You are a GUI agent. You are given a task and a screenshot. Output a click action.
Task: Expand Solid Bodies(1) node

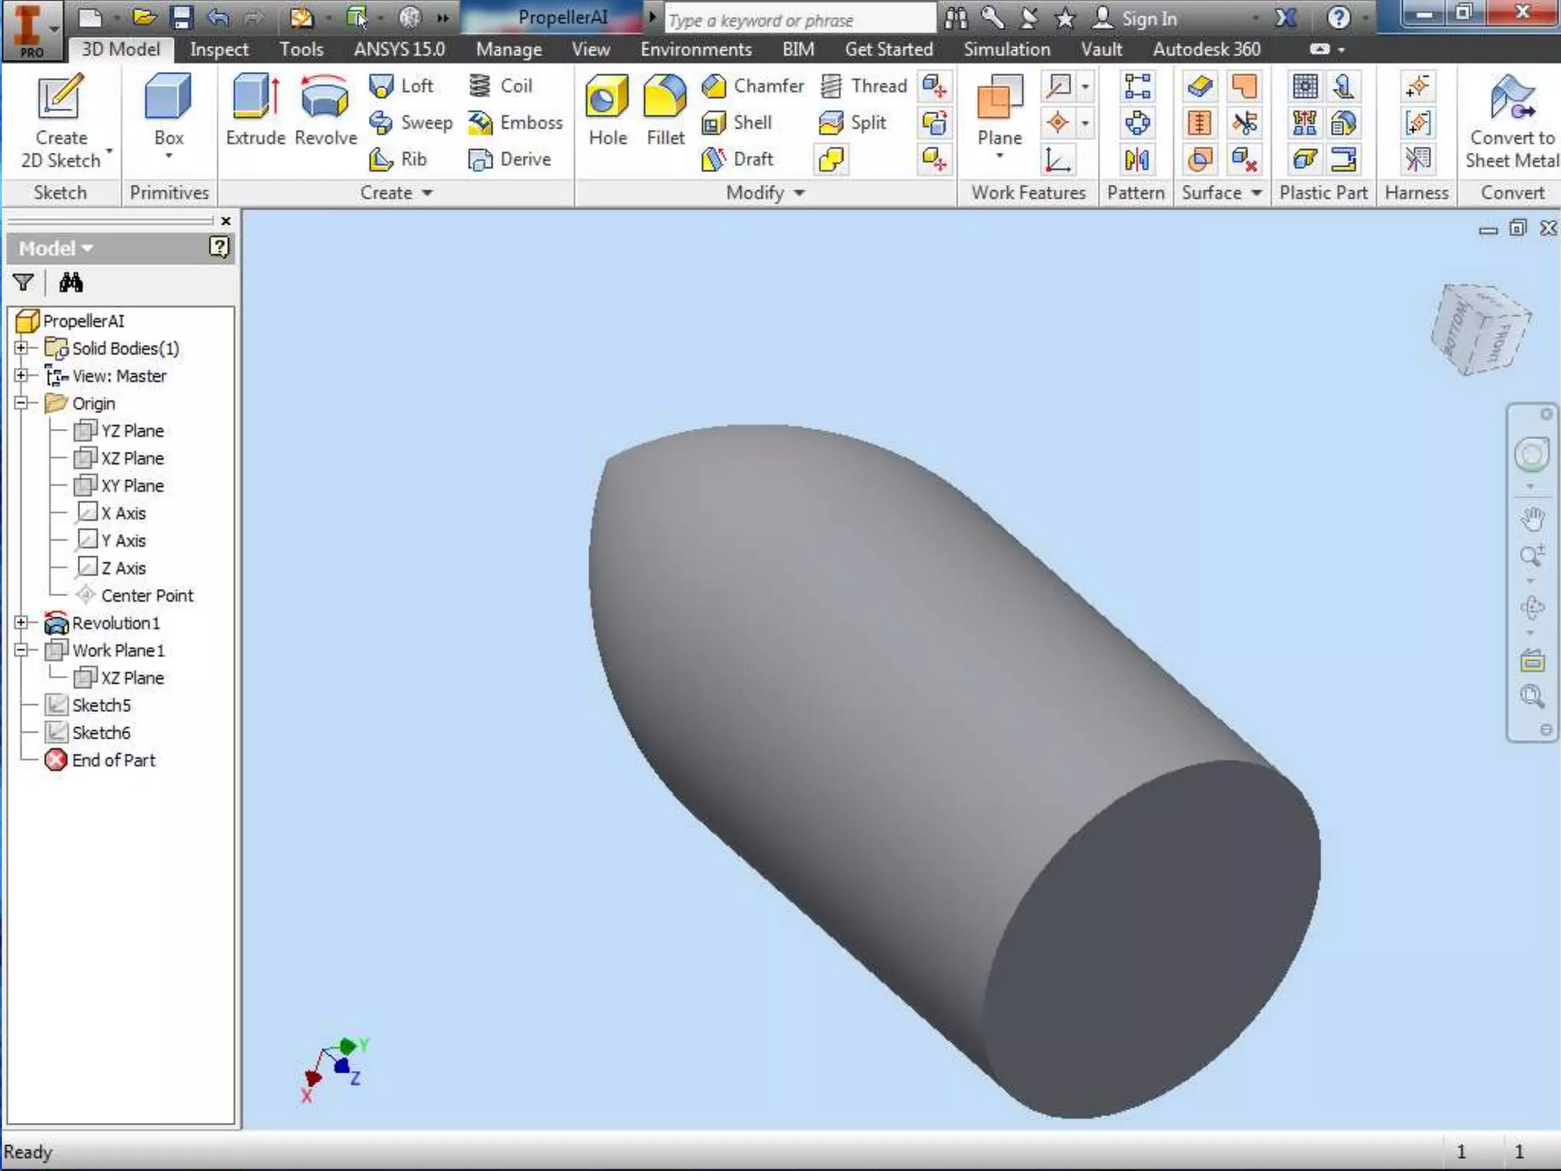[21, 348]
